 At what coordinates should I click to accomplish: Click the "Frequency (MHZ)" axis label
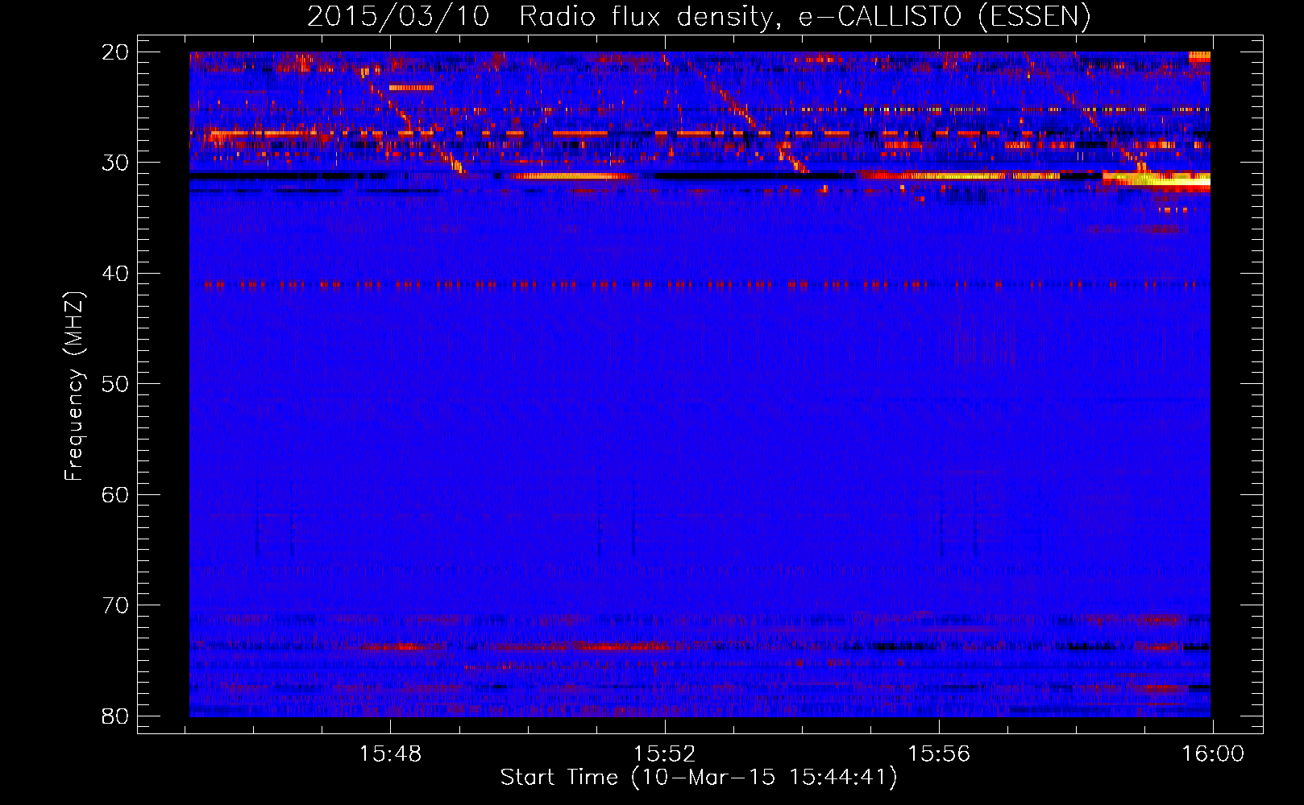(74, 386)
